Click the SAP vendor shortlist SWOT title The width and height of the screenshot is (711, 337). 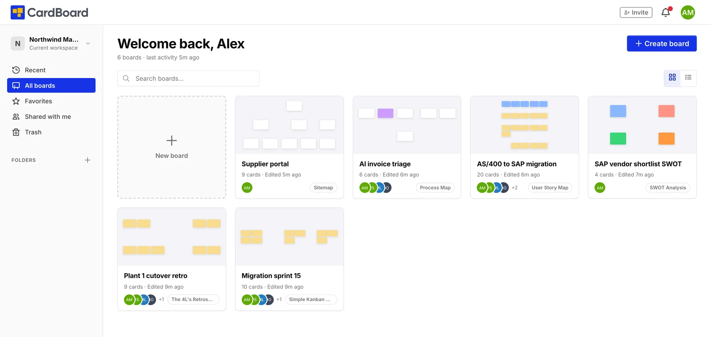[x=638, y=164]
